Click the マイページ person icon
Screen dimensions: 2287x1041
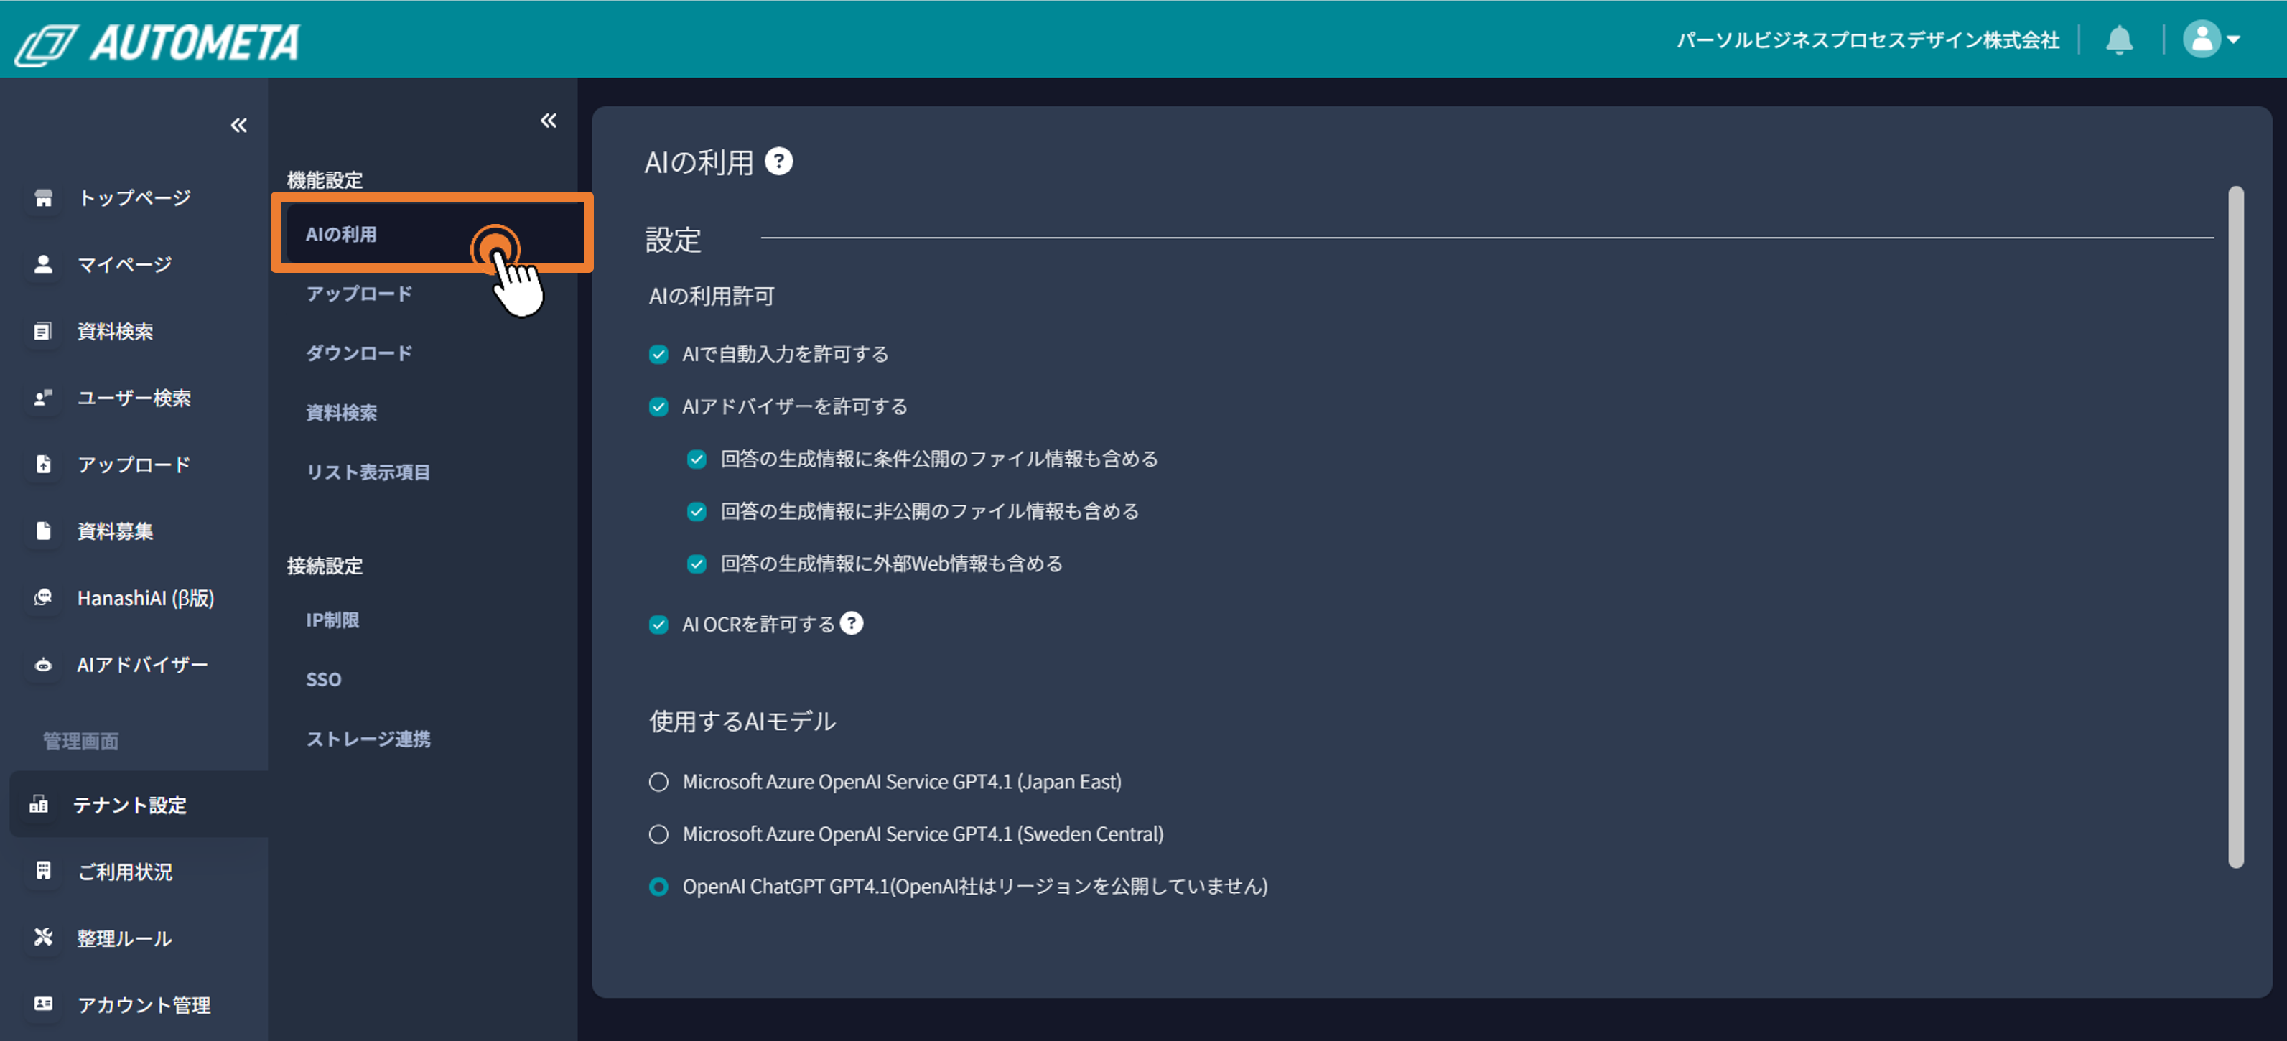tap(44, 264)
